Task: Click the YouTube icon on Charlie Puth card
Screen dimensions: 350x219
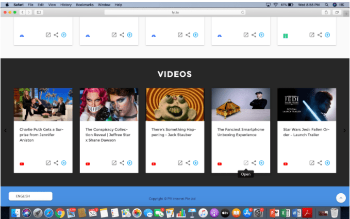Action: click(x=22, y=164)
